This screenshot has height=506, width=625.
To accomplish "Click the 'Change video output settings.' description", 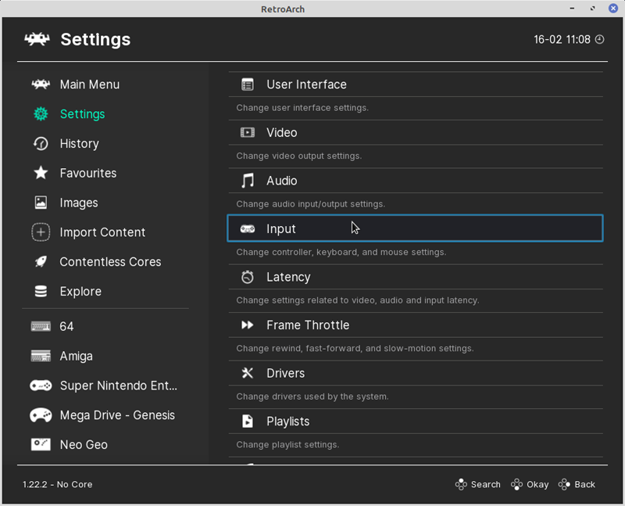I will [x=299, y=156].
